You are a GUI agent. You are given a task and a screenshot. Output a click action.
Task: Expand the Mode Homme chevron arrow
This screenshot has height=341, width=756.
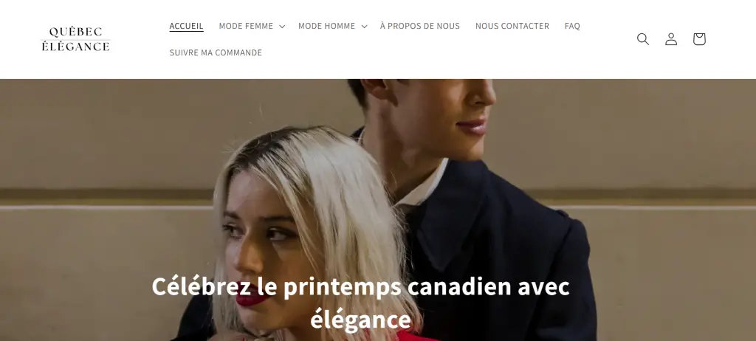click(x=364, y=26)
